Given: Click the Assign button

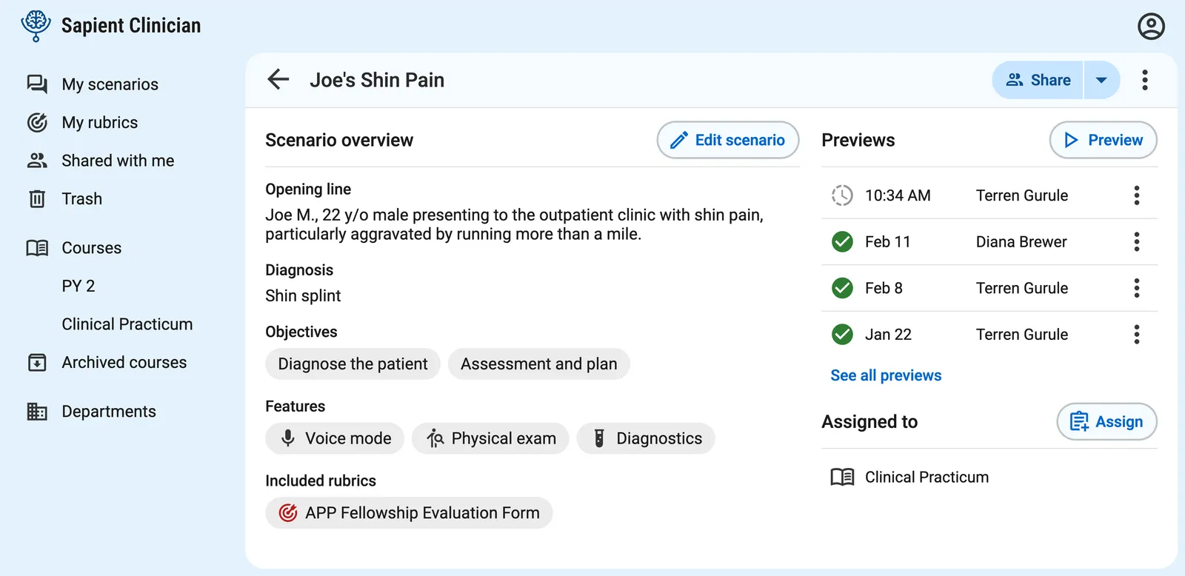Looking at the screenshot, I should pos(1106,421).
